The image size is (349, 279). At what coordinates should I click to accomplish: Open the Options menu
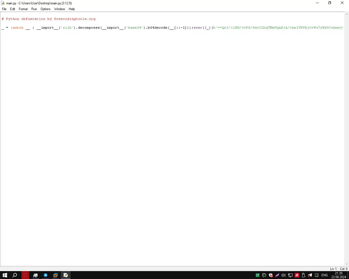pyautogui.click(x=46, y=9)
